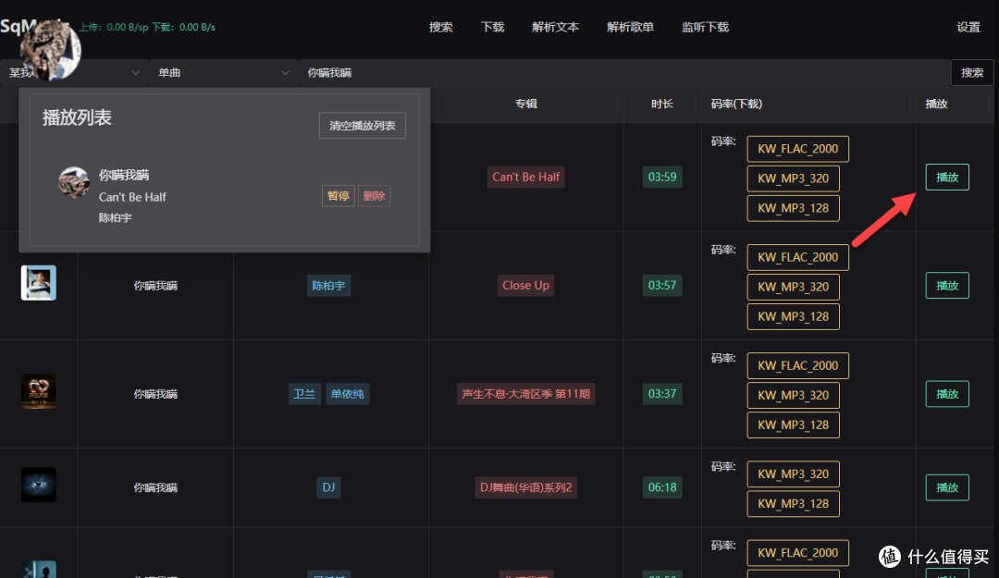Switch to 解析歌单 menu item

click(x=630, y=28)
